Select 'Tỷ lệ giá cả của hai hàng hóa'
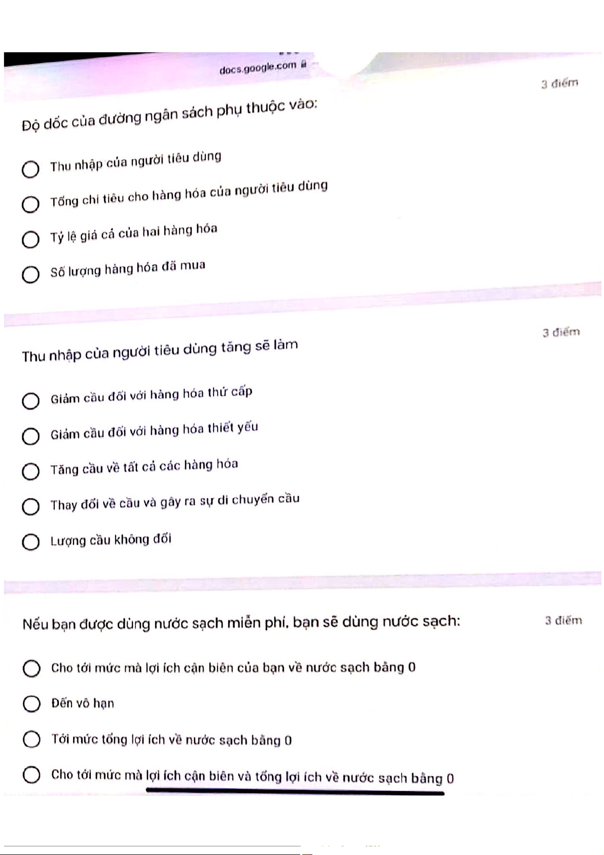 pyautogui.click(x=30, y=239)
